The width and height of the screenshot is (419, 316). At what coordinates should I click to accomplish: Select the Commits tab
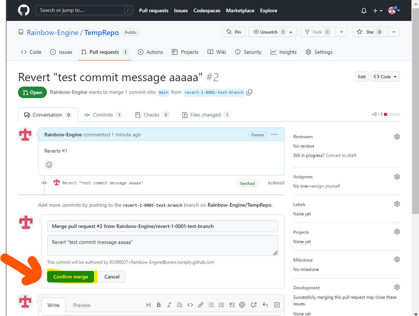[x=103, y=115]
